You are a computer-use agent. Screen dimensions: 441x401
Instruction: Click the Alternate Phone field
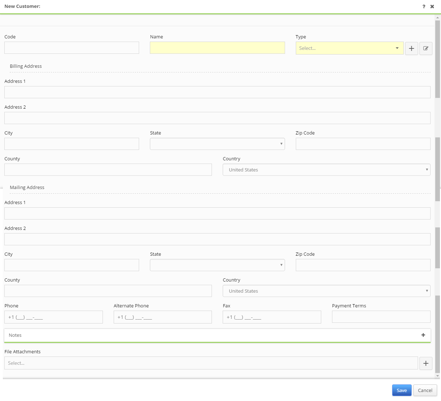coord(162,317)
